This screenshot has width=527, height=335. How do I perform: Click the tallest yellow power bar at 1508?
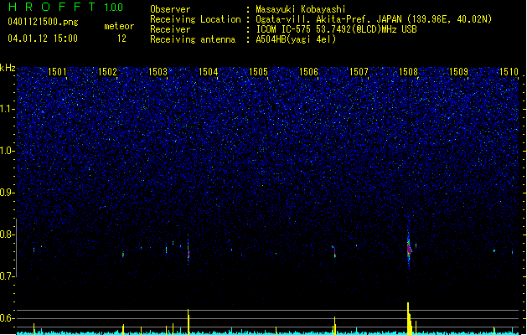408,318
